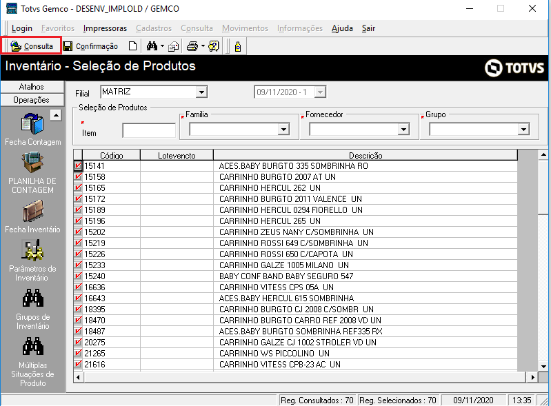Open the binoculars search dropdown arrow
Viewport: 551px width, 406px height.
pyautogui.click(x=162, y=46)
